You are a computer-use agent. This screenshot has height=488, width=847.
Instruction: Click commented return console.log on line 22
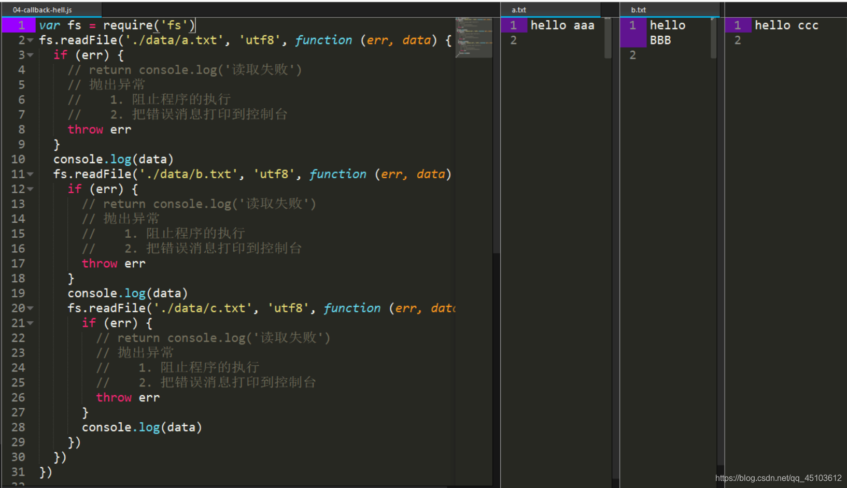[x=213, y=338]
